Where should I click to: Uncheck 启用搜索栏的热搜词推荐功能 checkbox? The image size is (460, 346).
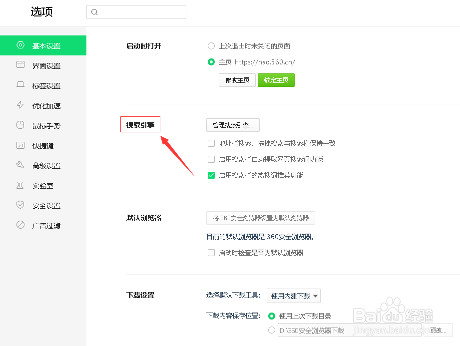(x=211, y=175)
